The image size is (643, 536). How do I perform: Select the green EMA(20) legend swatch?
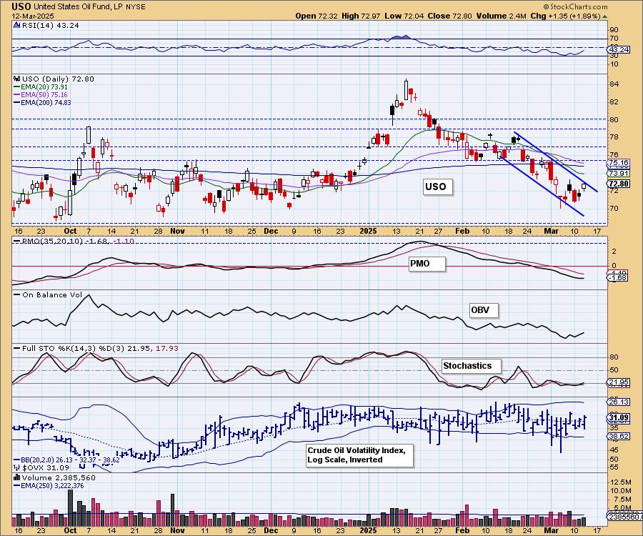[17, 87]
